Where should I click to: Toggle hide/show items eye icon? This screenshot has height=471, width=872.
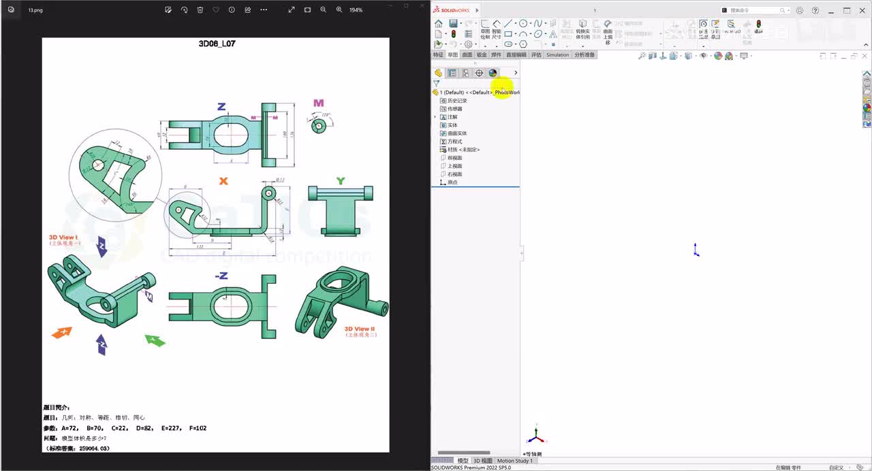pyautogui.click(x=704, y=56)
